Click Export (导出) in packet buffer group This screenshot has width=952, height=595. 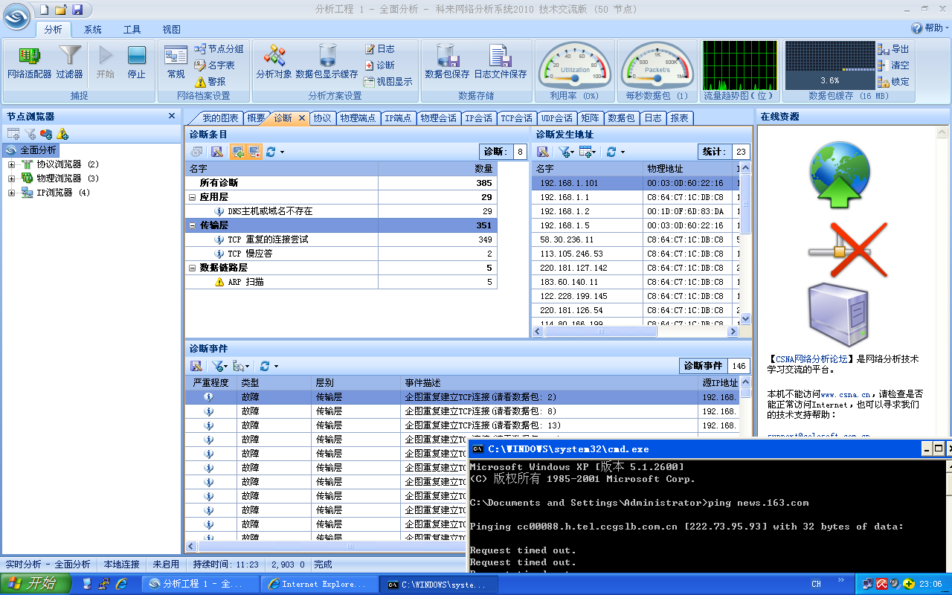[x=893, y=49]
